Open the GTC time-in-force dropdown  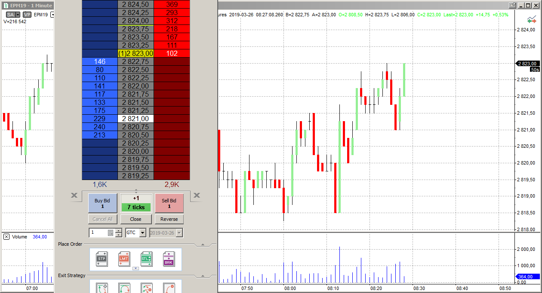point(143,232)
